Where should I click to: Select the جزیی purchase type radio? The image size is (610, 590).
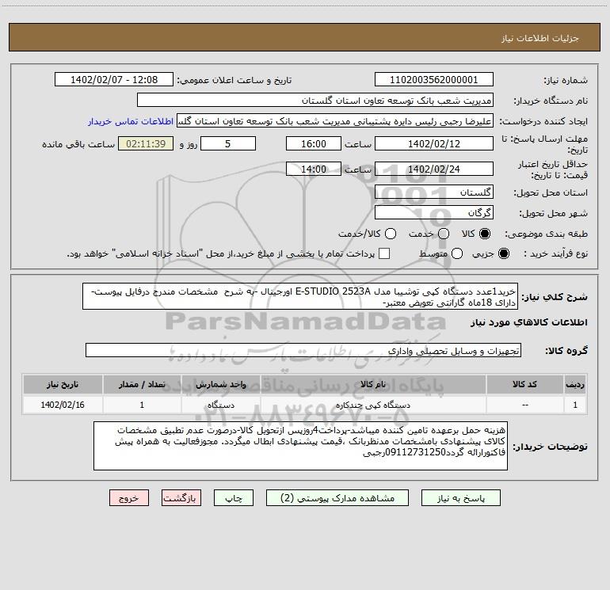pyautogui.click(x=503, y=253)
